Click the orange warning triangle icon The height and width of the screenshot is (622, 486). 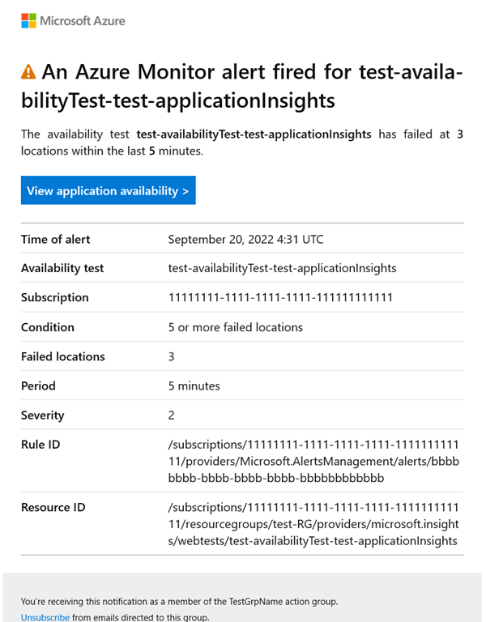[x=28, y=73]
